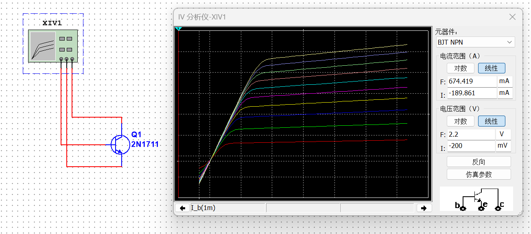Click the IV curve graph display area
Image resolution: width=531 pixels, height=234 pixels.
point(304,114)
